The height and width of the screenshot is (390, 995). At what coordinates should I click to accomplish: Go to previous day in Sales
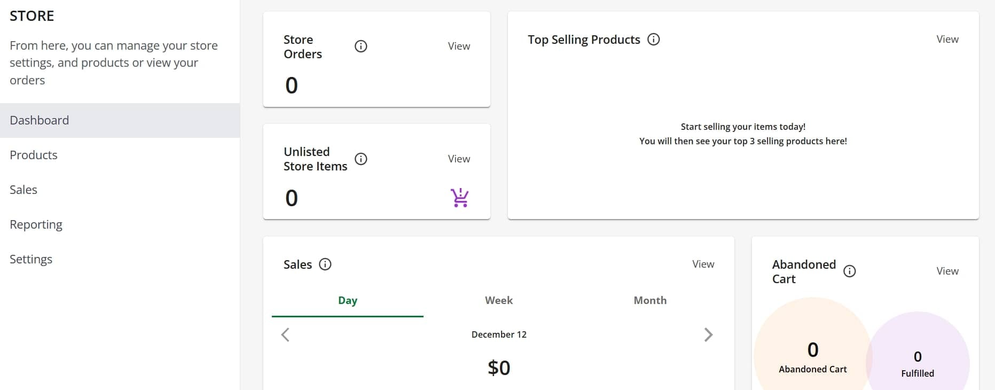[285, 335]
